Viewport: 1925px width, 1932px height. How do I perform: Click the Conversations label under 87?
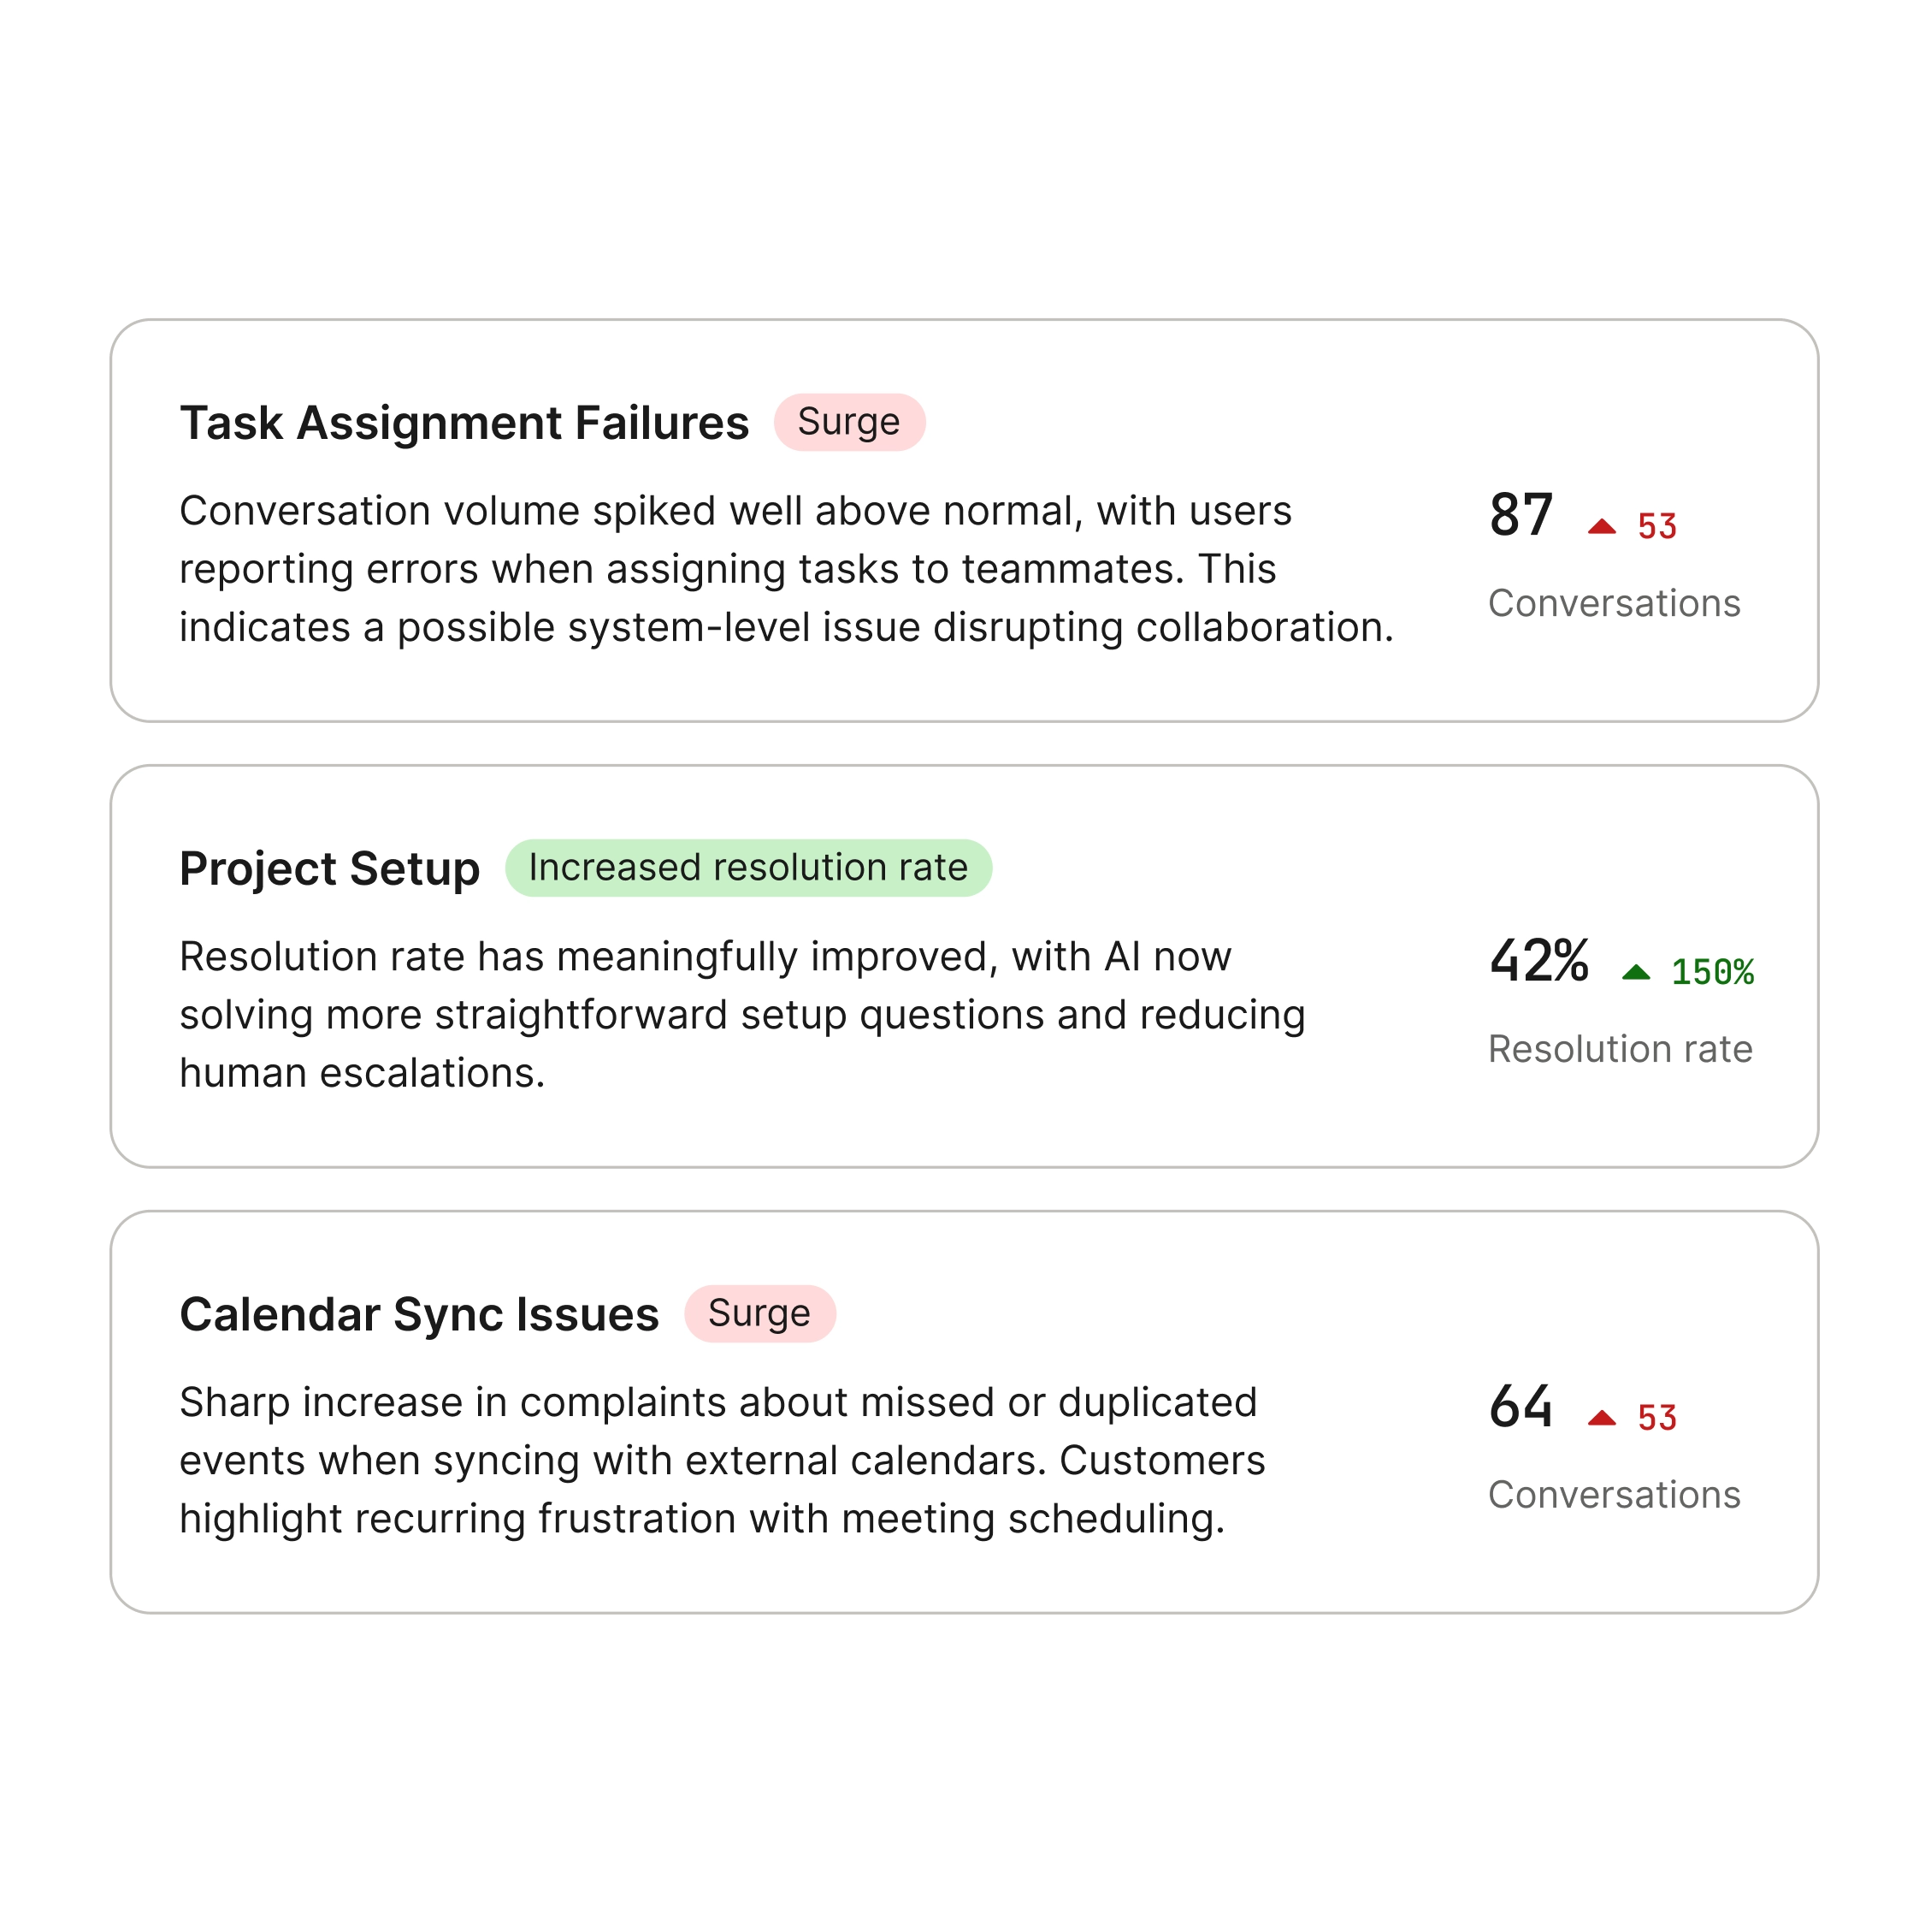[1615, 603]
